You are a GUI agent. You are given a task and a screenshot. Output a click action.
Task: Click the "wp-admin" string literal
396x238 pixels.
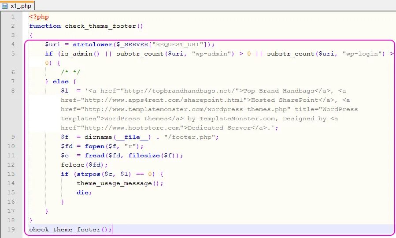211,54
